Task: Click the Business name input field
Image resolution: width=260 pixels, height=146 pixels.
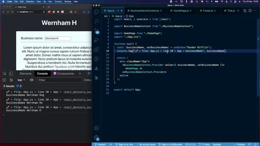Action: [58, 39]
